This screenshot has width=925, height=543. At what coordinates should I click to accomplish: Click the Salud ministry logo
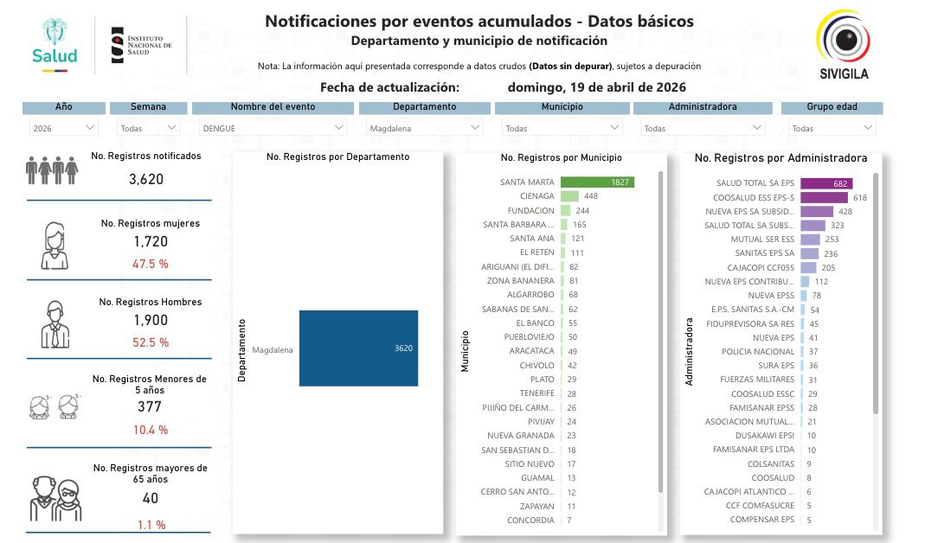click(55, 44)
